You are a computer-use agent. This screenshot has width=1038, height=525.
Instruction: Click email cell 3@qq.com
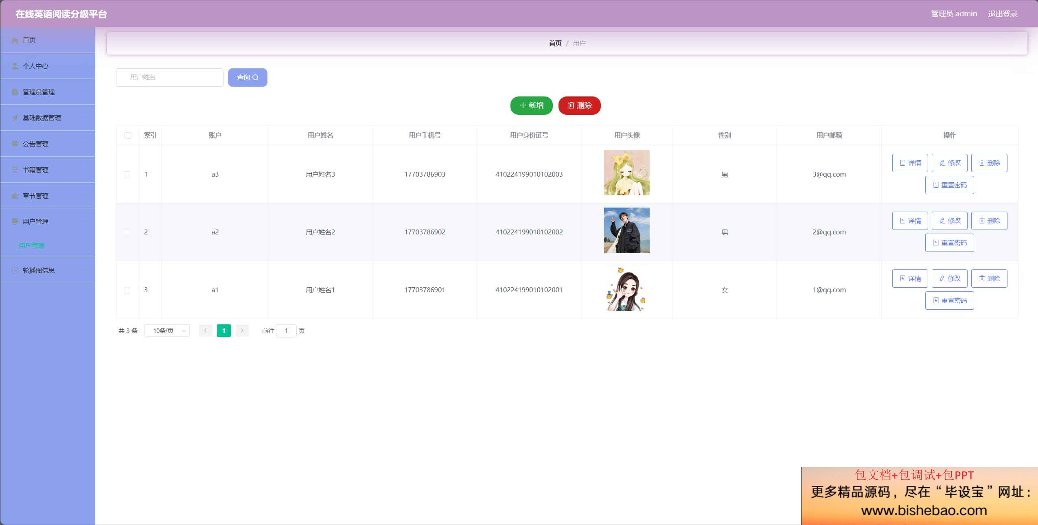829,174
